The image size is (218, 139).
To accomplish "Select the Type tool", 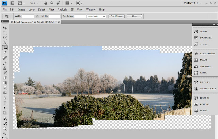I will click(x=5, y=103).
